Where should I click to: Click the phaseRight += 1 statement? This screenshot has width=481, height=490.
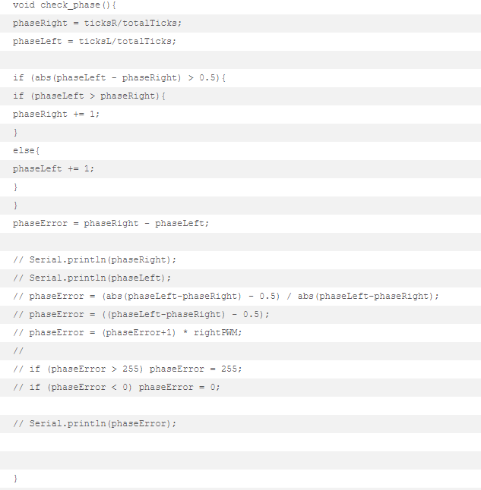point(56,114)
